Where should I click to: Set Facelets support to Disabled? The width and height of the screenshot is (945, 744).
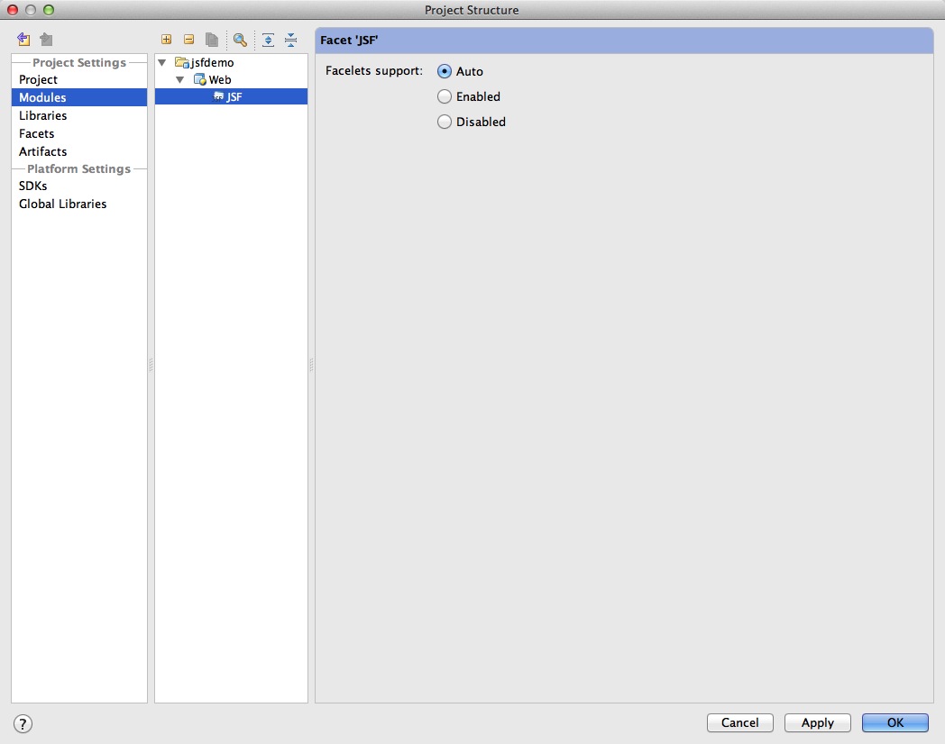click(444, 122)
